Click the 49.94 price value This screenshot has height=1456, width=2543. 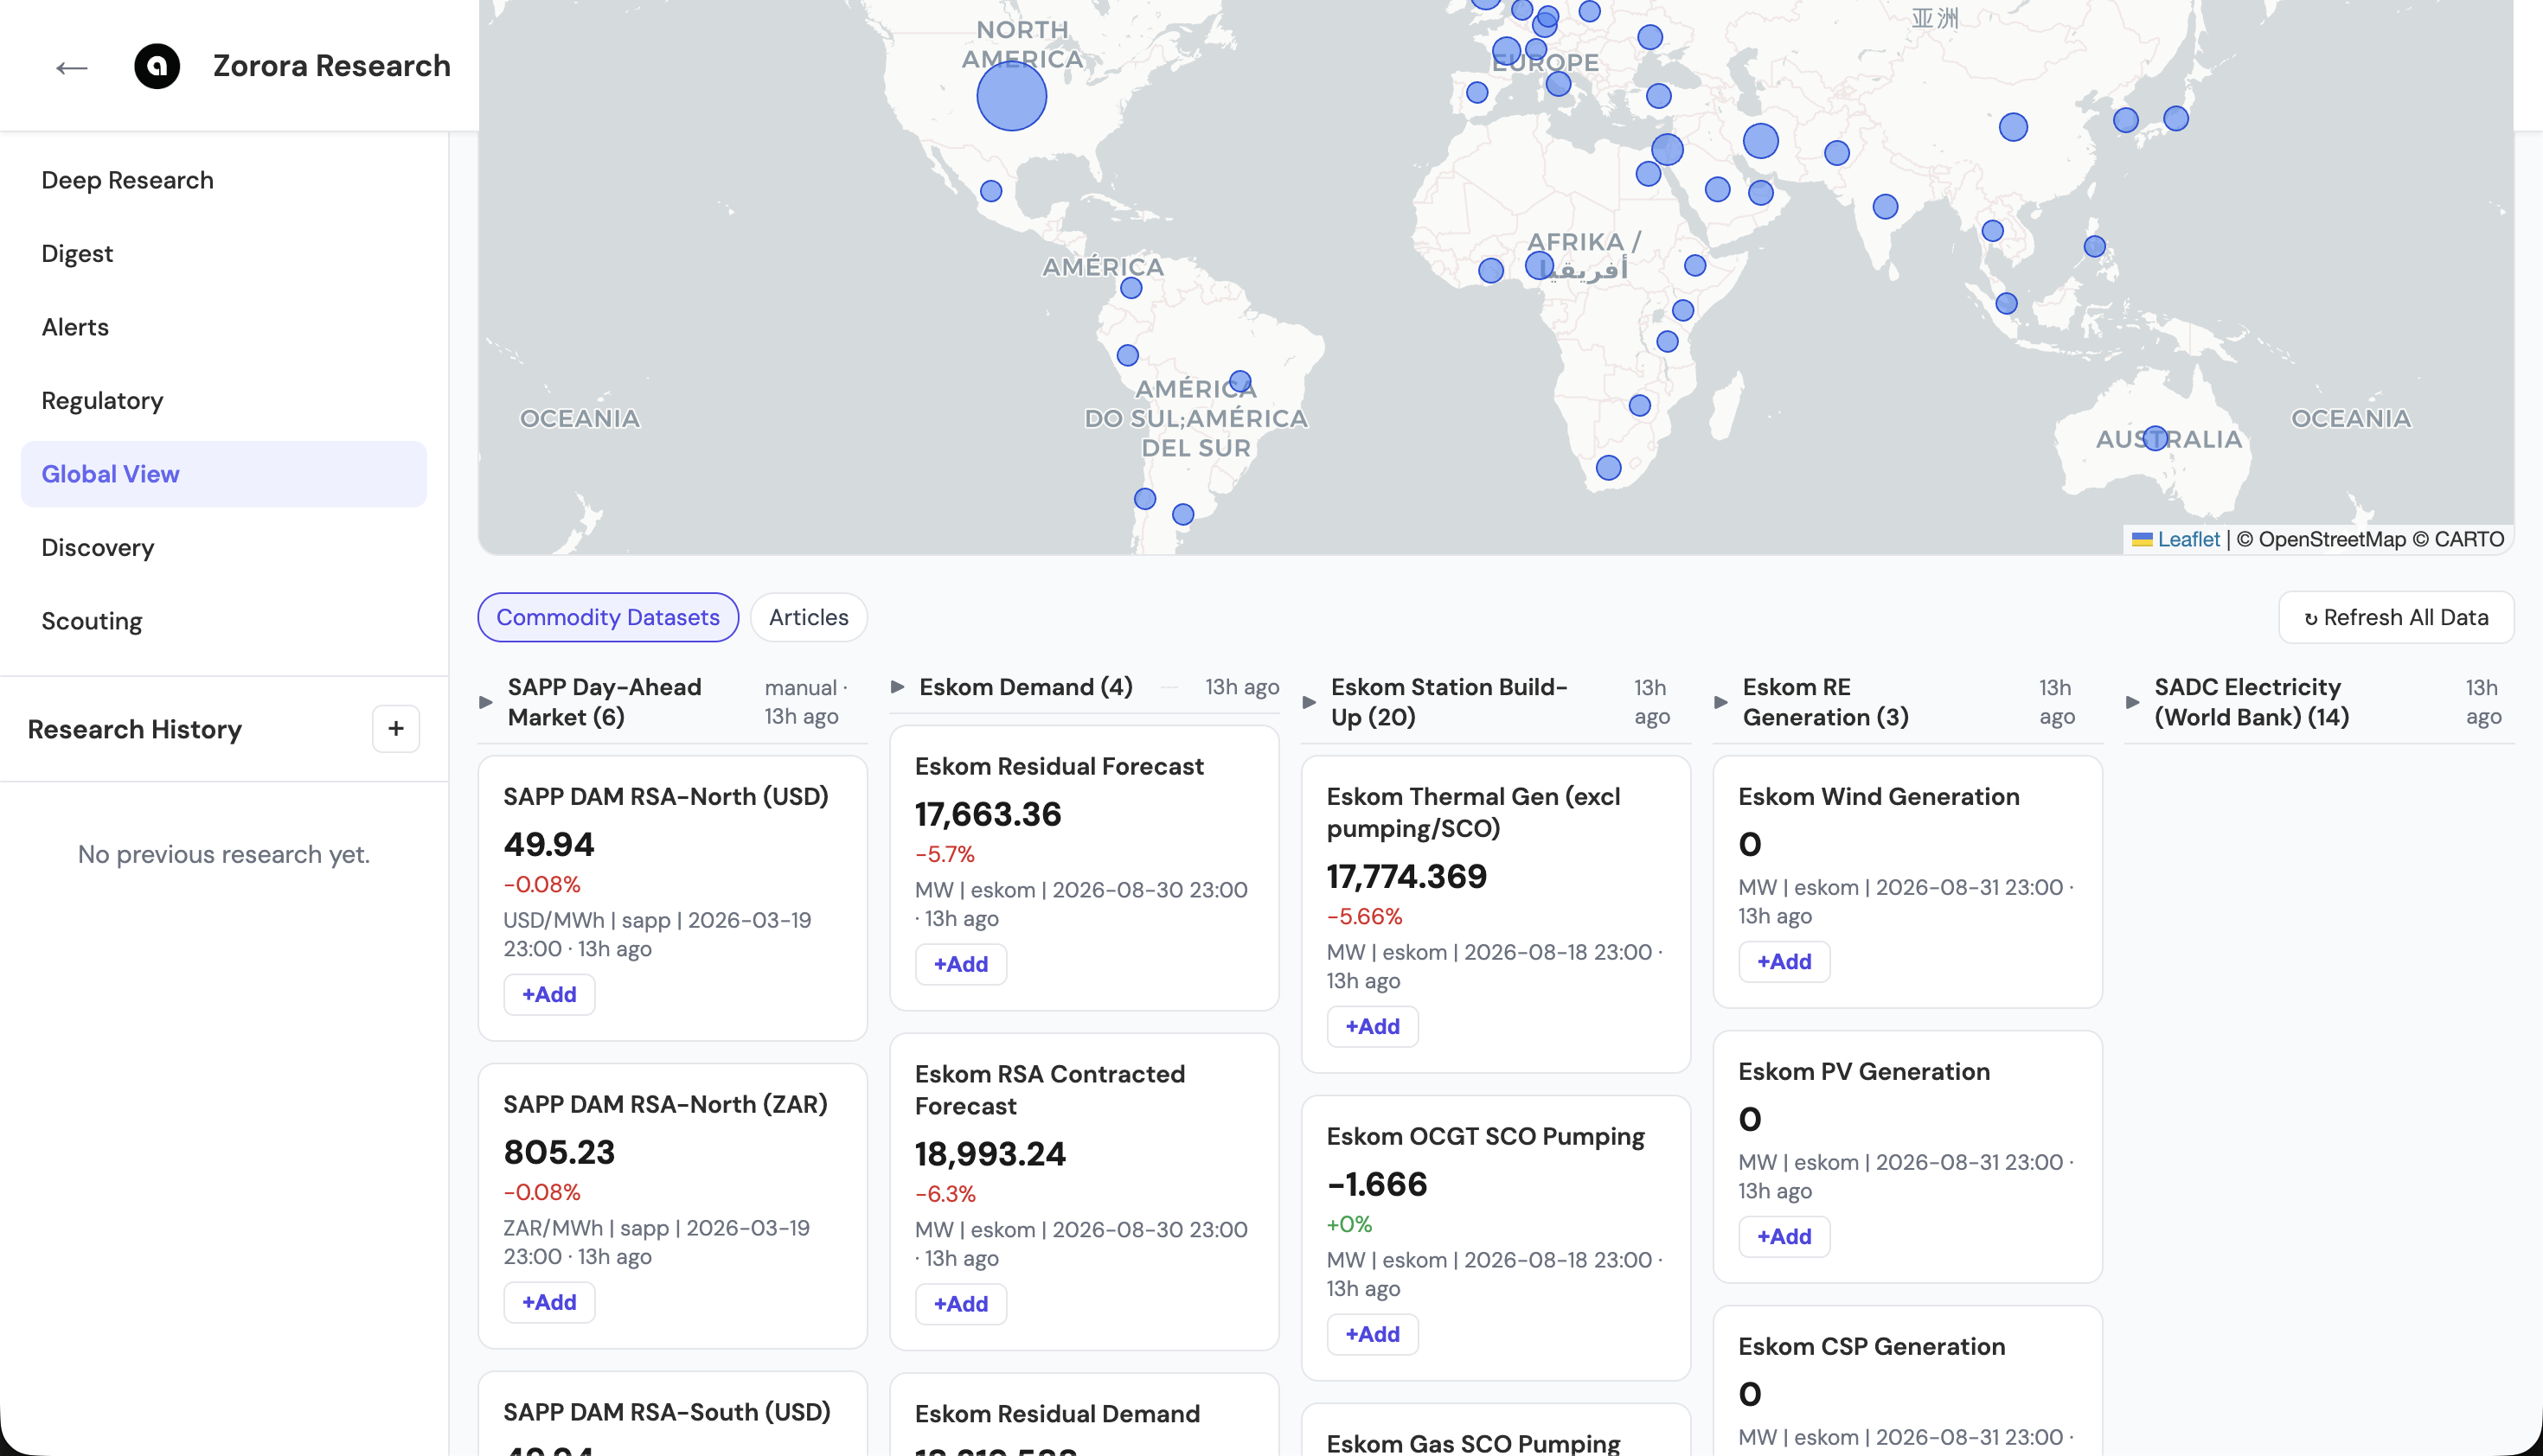[x=549, y=845]
